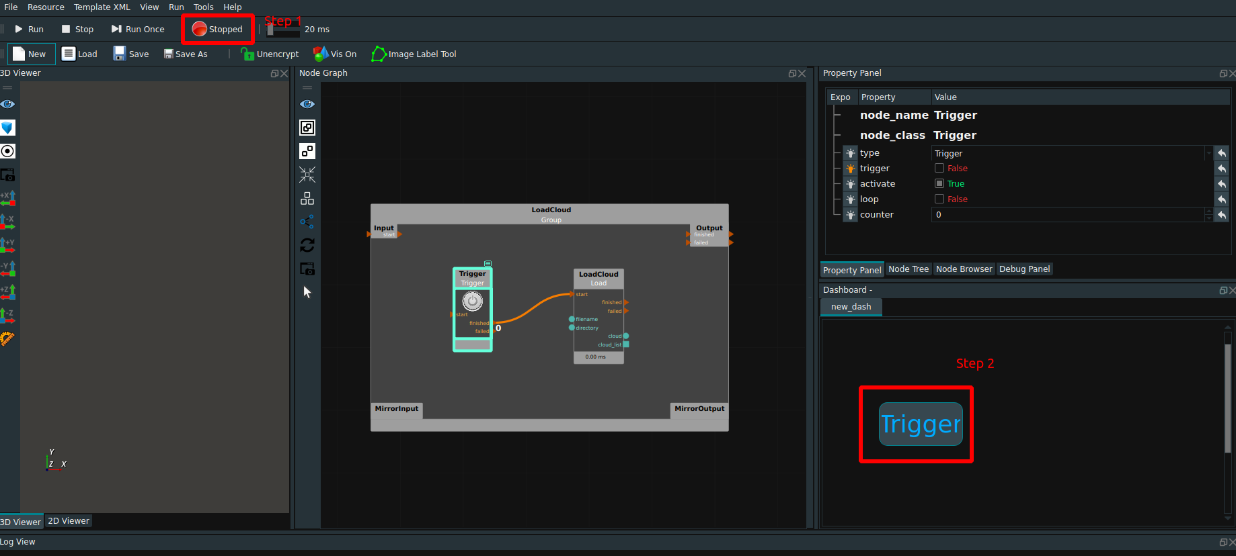
Task: Set the 3D view to +Z axis
Action: tap(7, 292)
